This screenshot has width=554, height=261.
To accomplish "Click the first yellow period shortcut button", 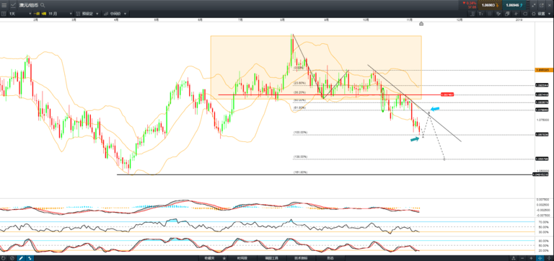I will coord(37,14).
